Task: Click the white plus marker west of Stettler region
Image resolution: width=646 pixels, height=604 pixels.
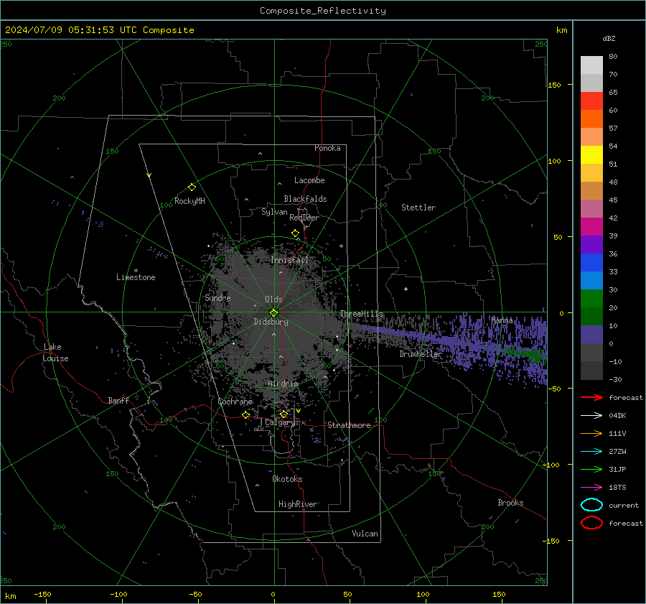Action: (406, 289)
